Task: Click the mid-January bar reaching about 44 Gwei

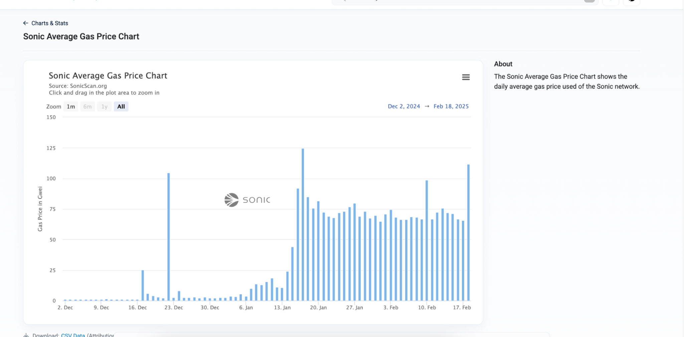Action: (292, 274)
